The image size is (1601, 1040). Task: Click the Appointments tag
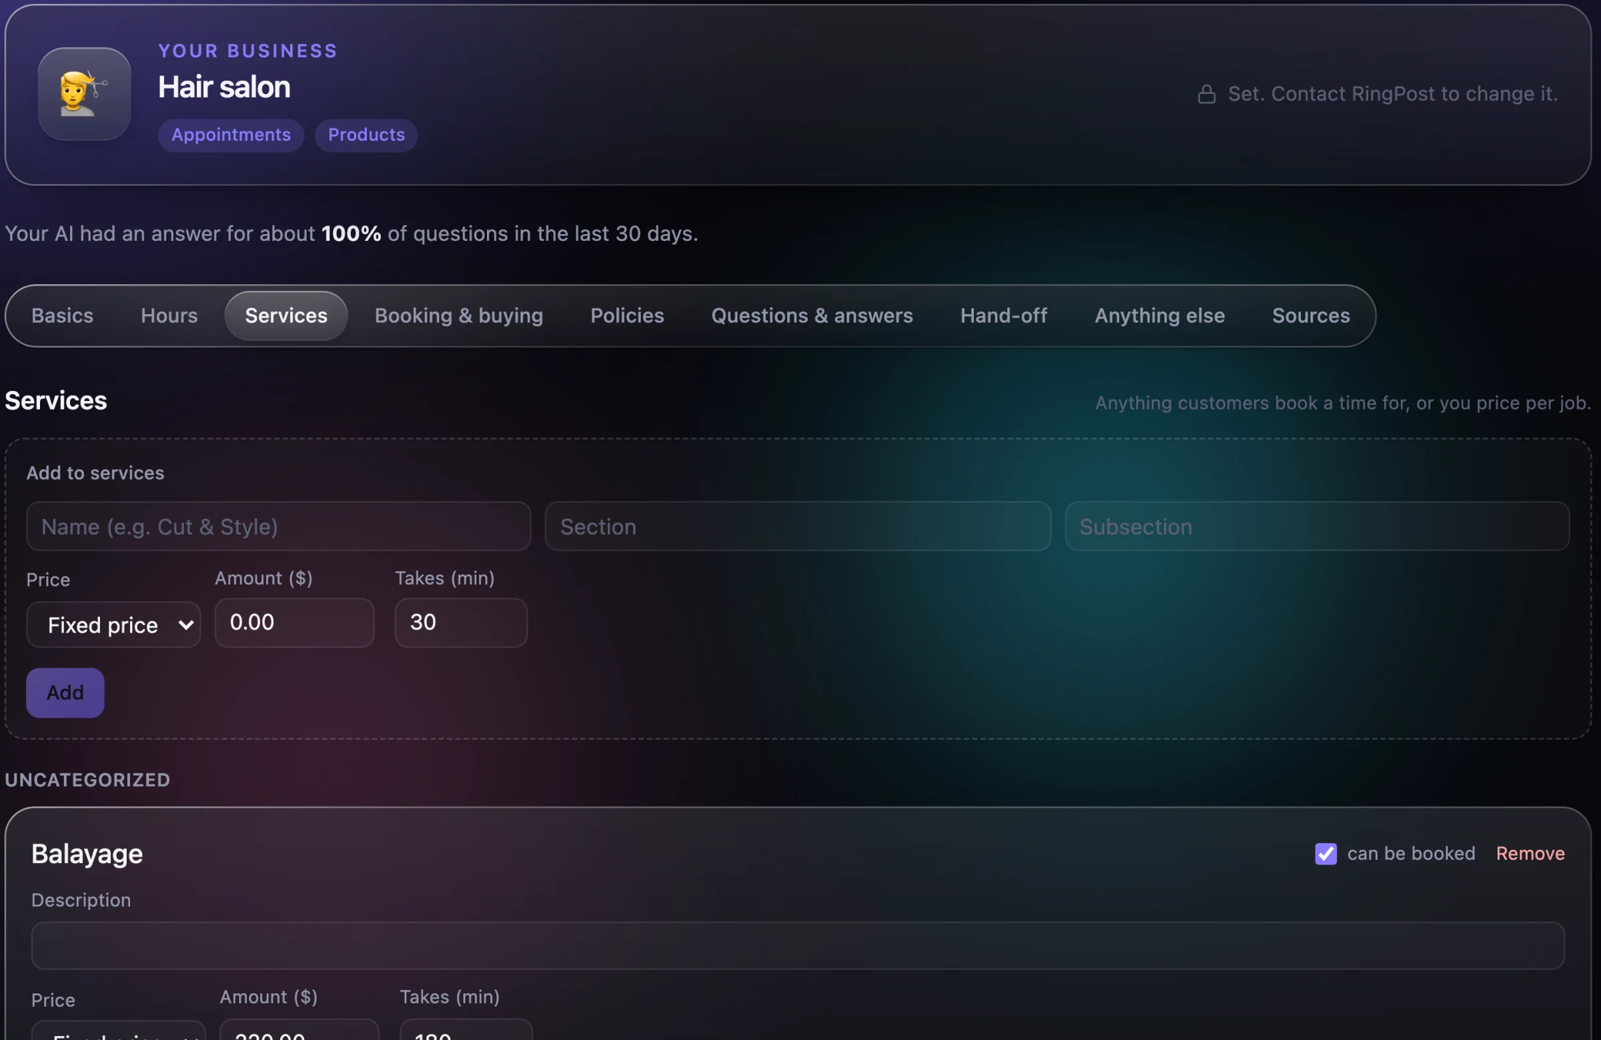click(231, 135)
